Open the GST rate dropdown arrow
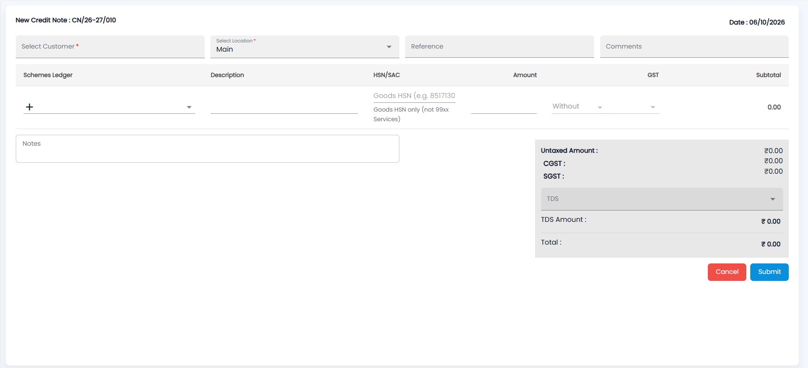Image resolution: width=808 pixels, height=368 pixels. 652,107
